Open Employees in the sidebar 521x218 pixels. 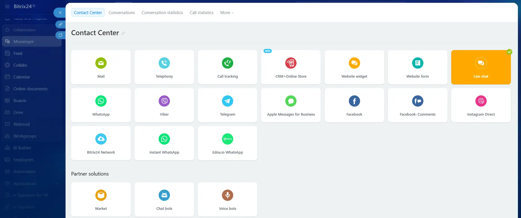point(32,159)
